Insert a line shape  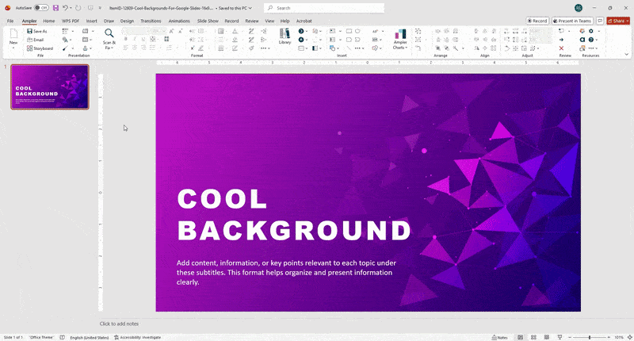349,48
